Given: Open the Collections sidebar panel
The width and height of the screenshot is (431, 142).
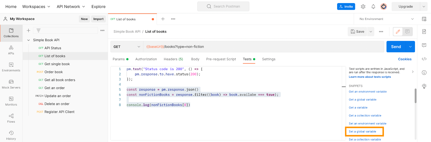Looking at the screenshot, I should [11, 33].
